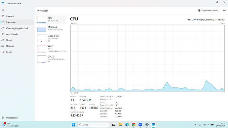Go to the Dettagli list icon
228x128 pixels.
(3, 46)
